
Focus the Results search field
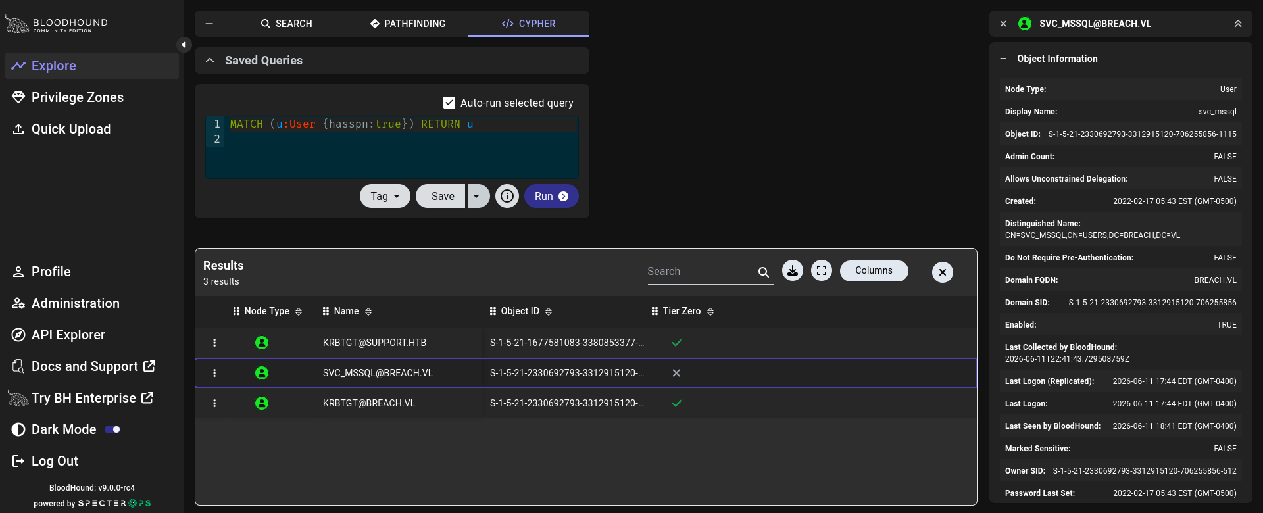pos(701,272)
